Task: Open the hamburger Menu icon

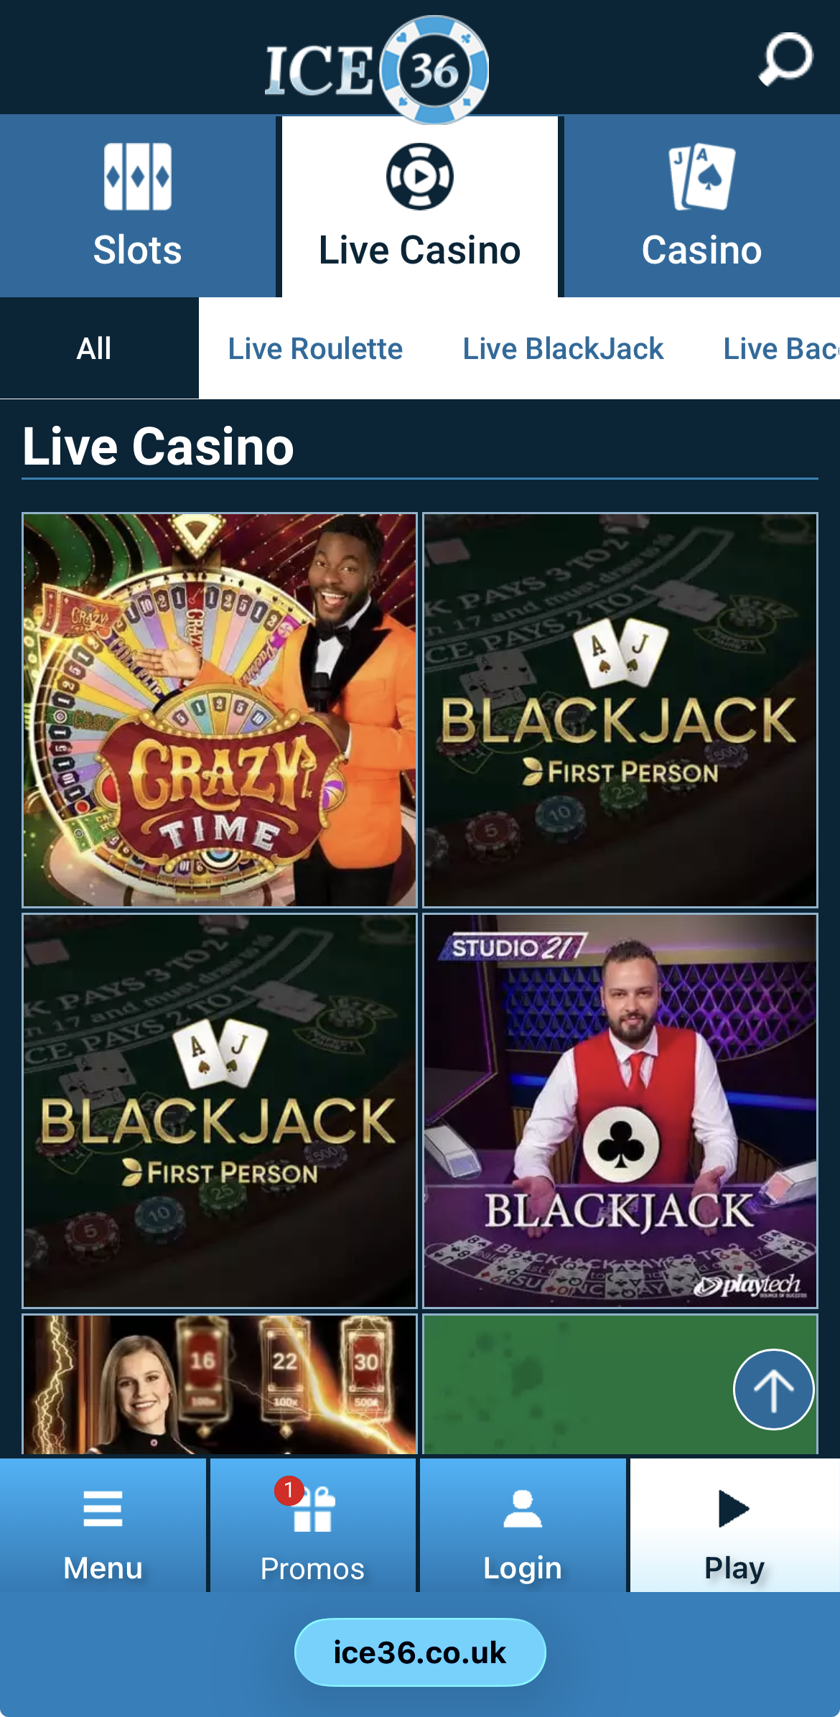Action: click(x=103, y=1508)
